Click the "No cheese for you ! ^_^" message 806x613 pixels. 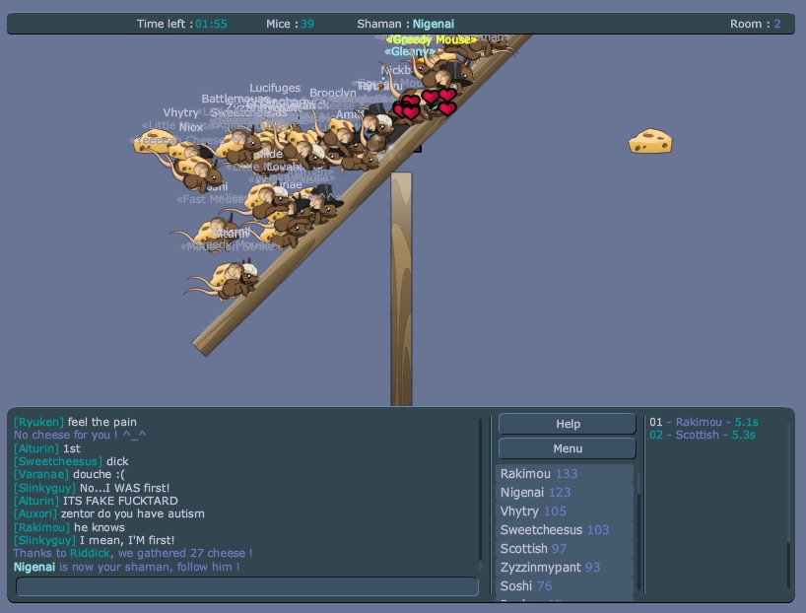pyautogui.click(x=80, y=435)
